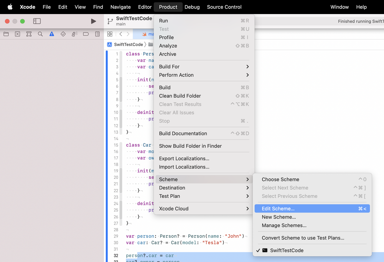
Task: Choose Clean Build Folder
Action: coord(204,96)
